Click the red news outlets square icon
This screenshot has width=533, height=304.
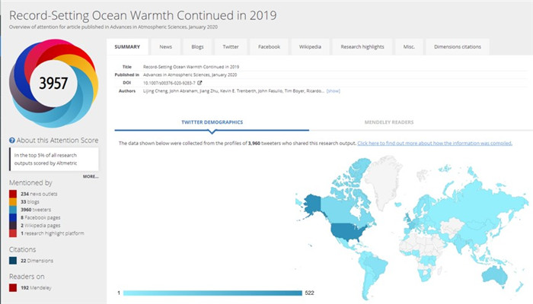tap(12, 195)
